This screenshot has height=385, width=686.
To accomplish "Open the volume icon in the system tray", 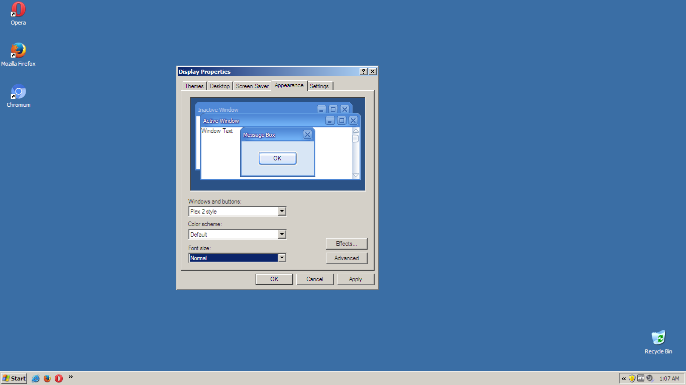I will tap(650, 378).
